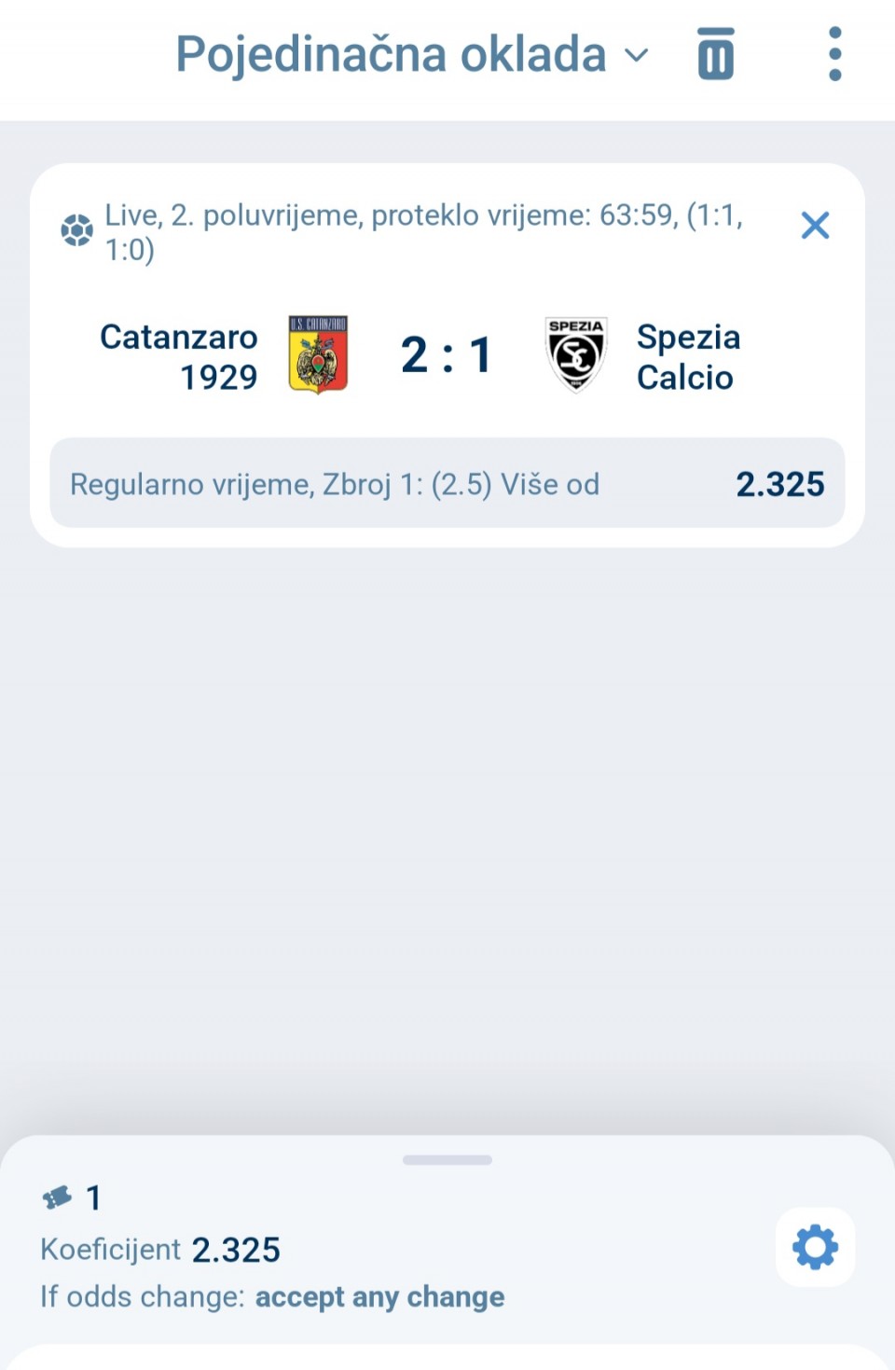Viewport: 895px width, 1370px height.
Task: Click the soccer ball sport icon
Action: pos(76,229)
